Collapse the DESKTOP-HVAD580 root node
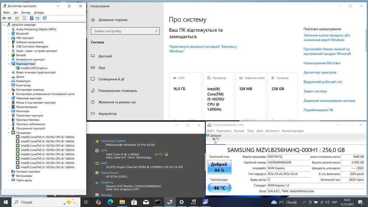 click(4, 25)
